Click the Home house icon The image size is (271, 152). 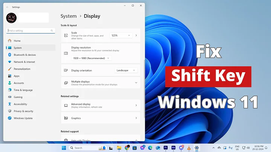coord(10,41)
